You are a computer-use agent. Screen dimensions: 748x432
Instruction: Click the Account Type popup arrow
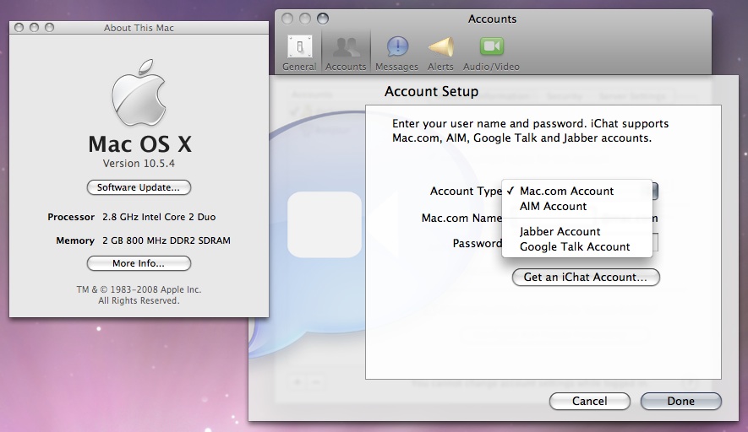(x=656, y=191)
